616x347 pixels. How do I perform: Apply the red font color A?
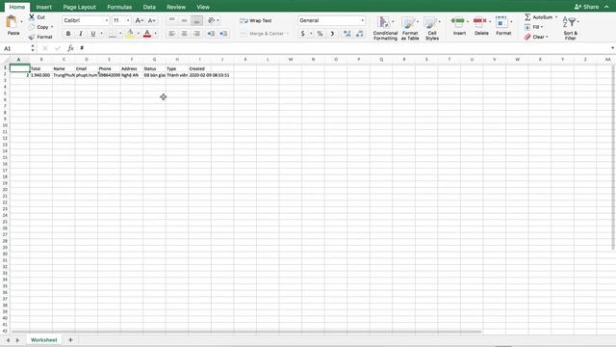click(x=147, y=34)
